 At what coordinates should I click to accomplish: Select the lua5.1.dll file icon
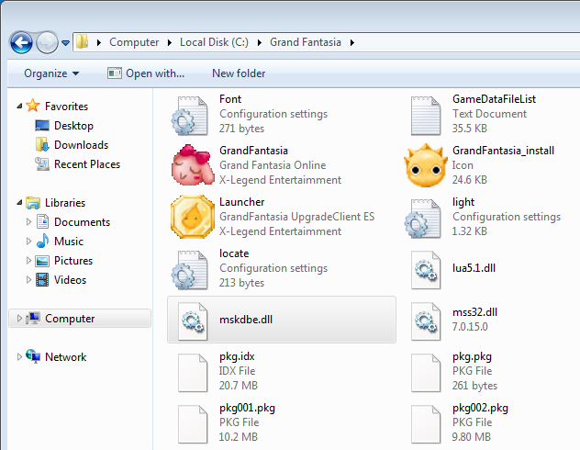click(x=423, y=268)
